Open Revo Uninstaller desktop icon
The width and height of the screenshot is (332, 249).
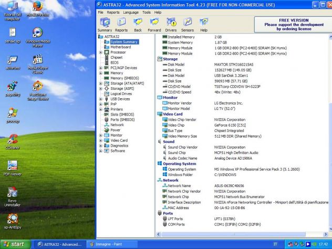point(12,197)
